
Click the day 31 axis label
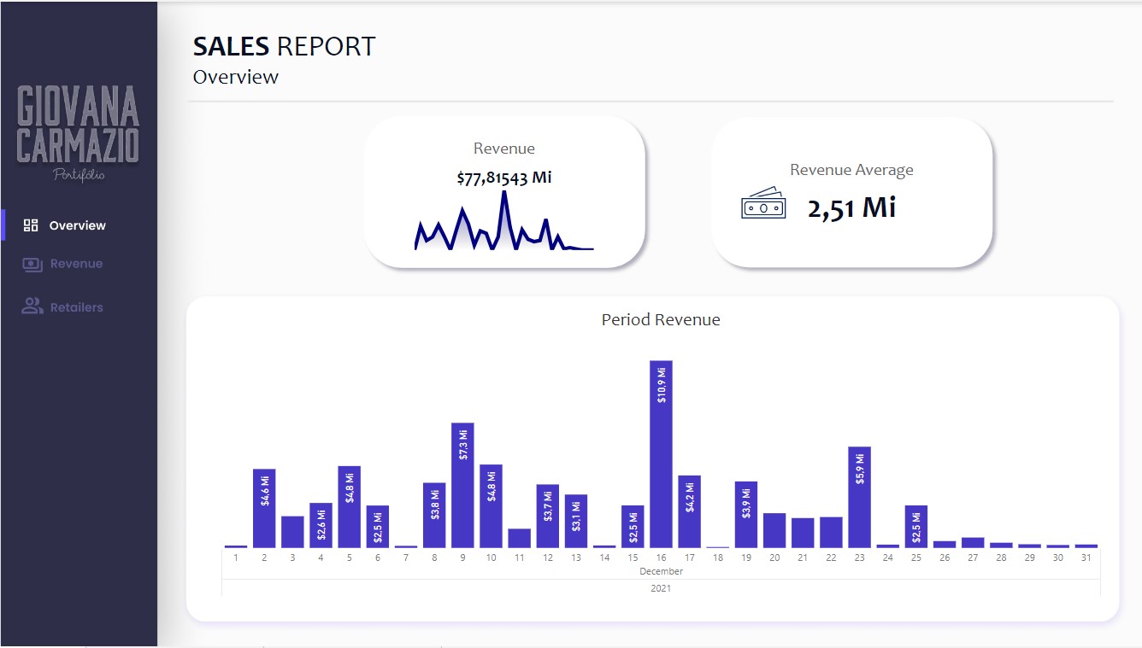[1086, 558]
